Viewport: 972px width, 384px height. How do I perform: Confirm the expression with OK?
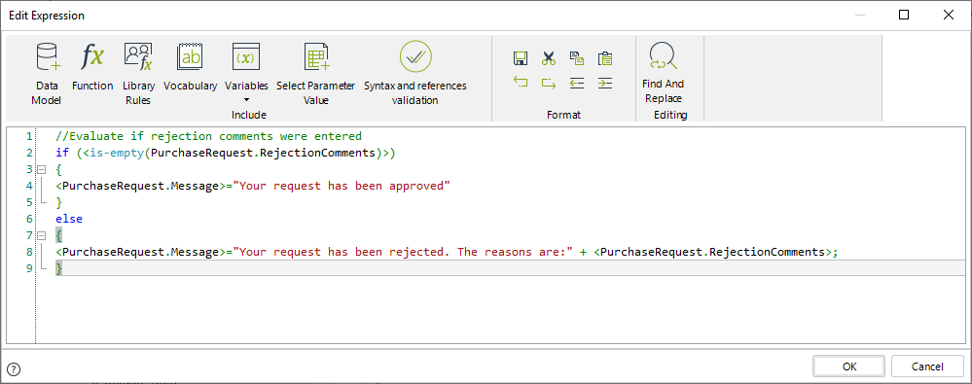[x=849, y=367]
